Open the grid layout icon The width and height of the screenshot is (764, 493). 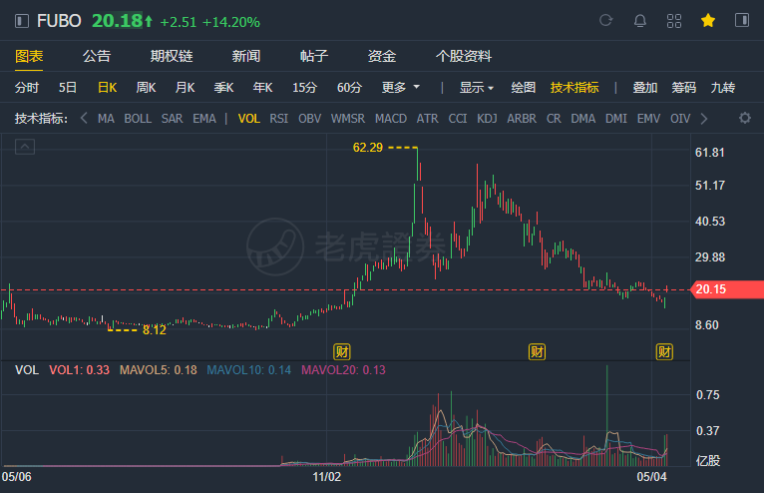674,21
